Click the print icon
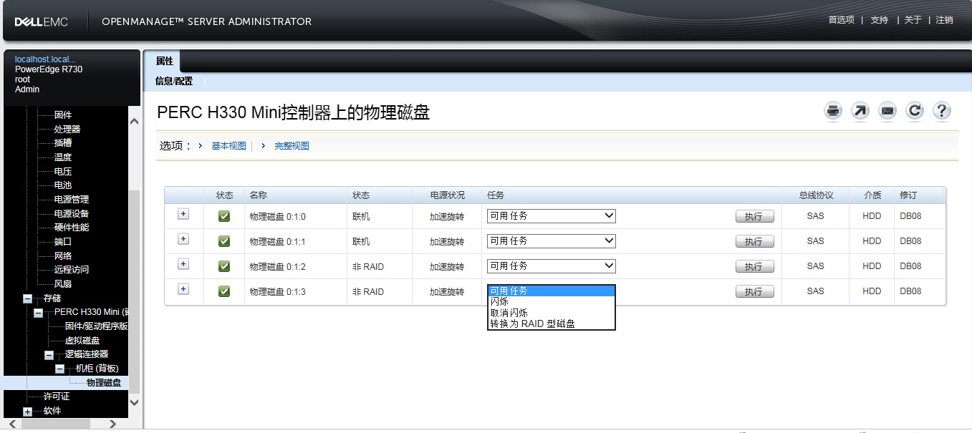The image size is (972, 433). [832, 110]
